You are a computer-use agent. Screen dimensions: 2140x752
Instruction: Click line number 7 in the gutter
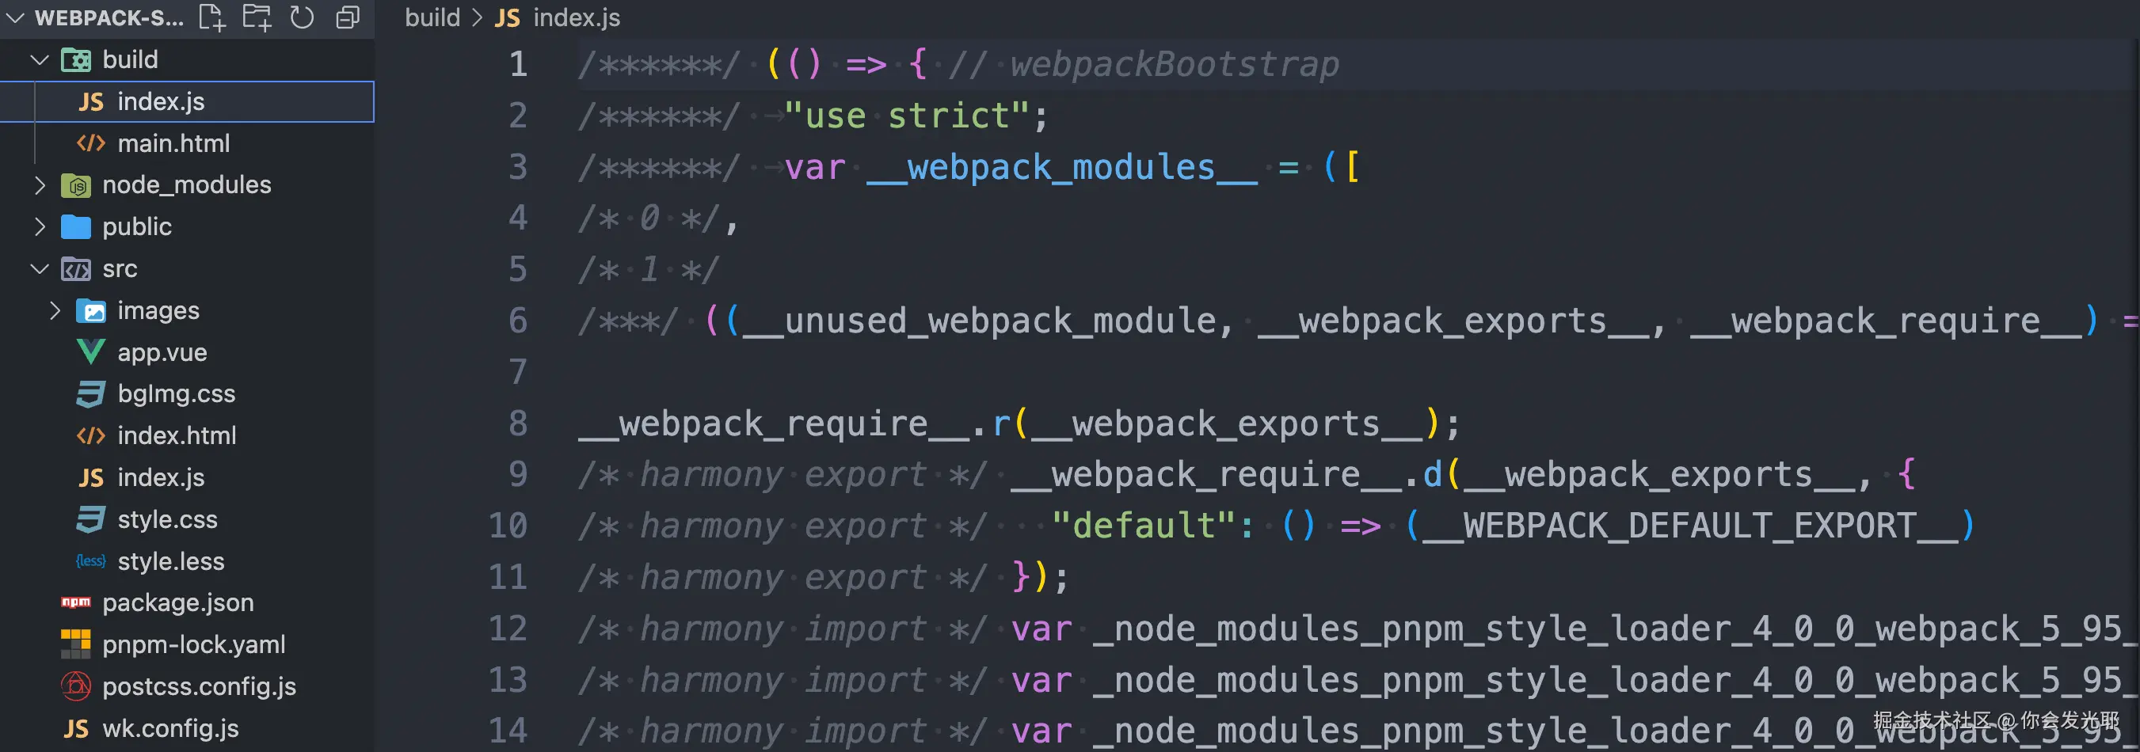[x=519, y=372]
